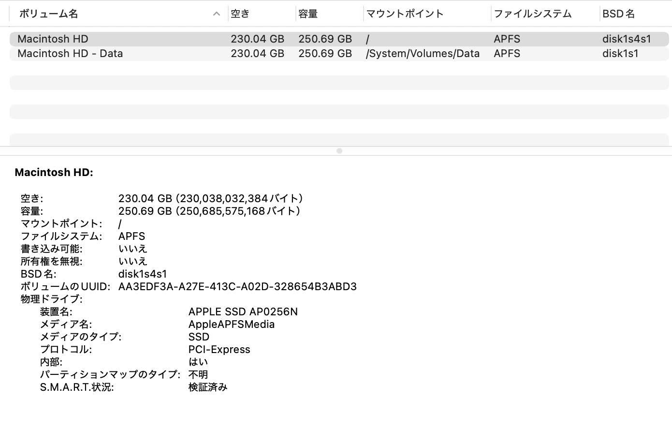The image size is (672, 443).
Task: Grab the split pane divider handle dot
Action: click(339, 151)
